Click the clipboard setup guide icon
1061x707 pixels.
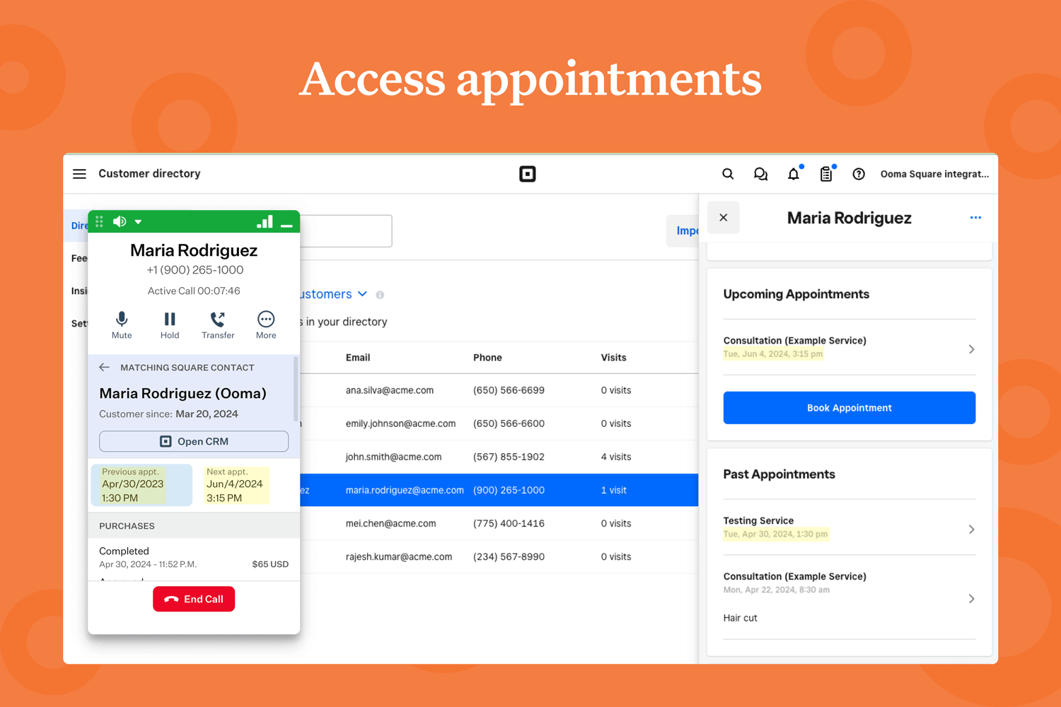point(826,174)
